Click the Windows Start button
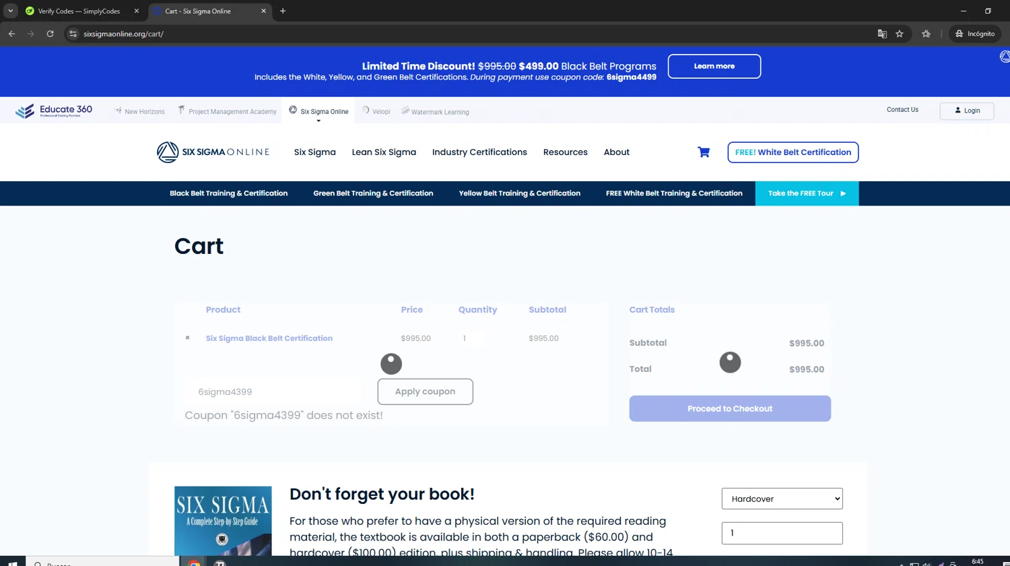 click(12, 563)
